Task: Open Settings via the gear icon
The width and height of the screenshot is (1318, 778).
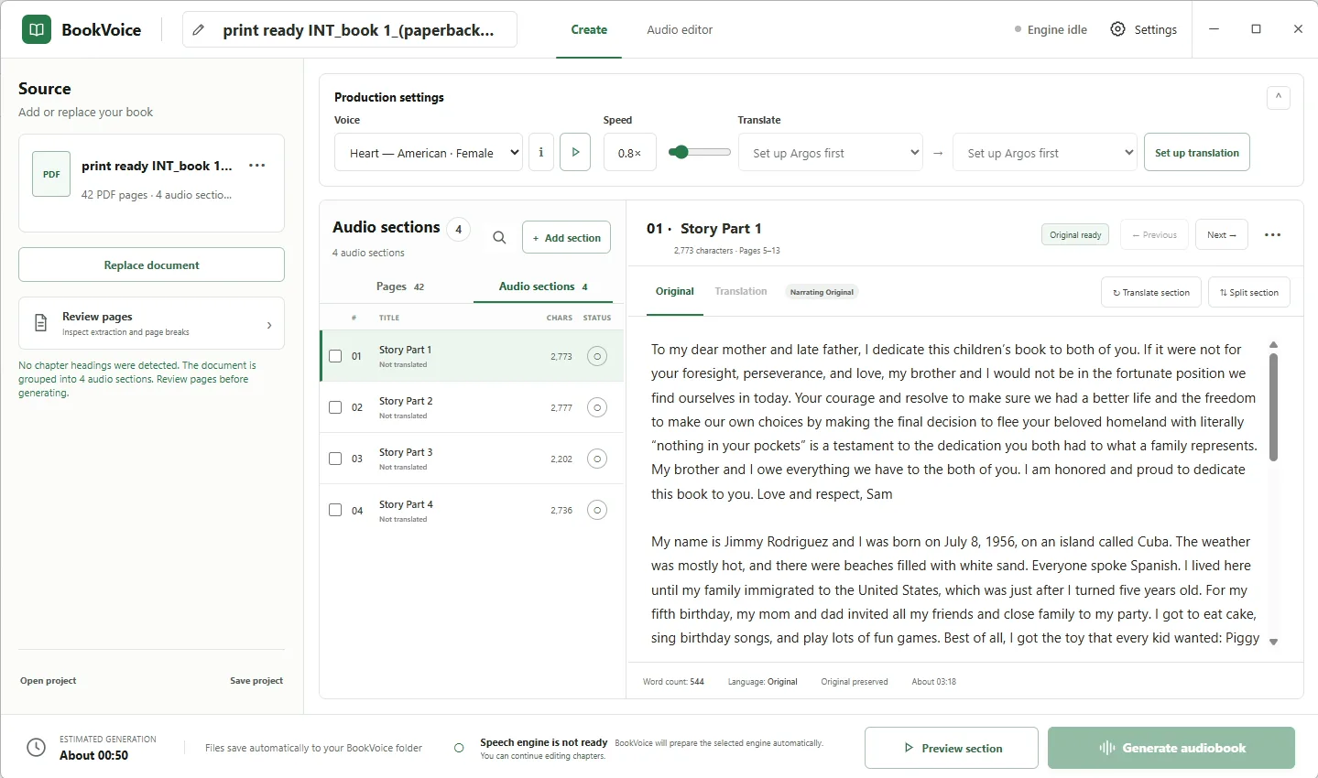Action: click(x=1117, y=29)
